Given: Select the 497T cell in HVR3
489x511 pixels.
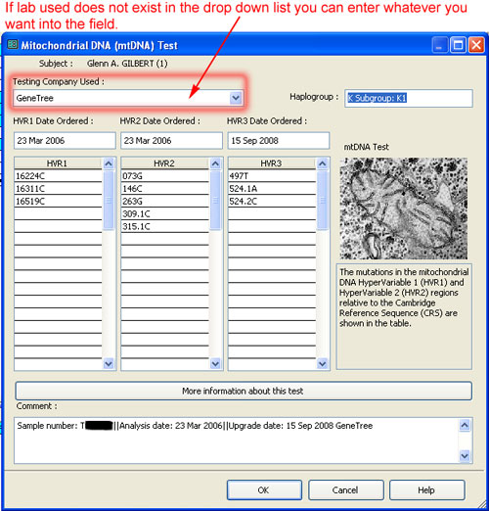Looking at the screenshot, I should 272,176.
